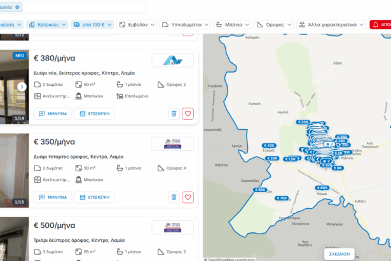Click the € 750 price marker on map
The height and width of the screenshot is (261, 391).
coord(282,198)
